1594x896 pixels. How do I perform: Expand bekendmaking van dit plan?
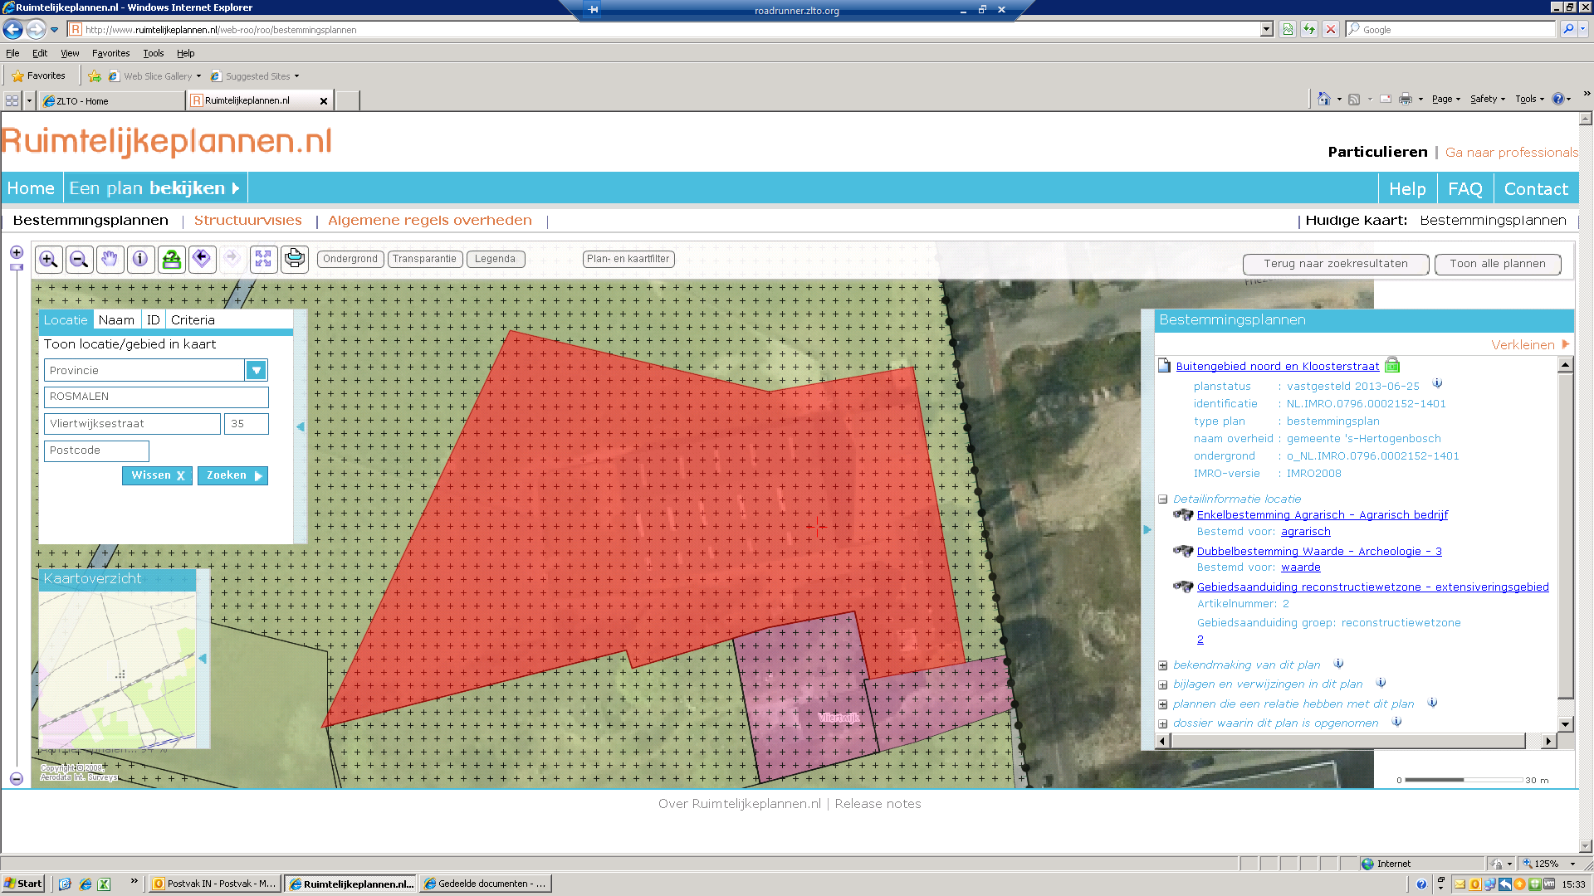click(x=1163, y=665)
